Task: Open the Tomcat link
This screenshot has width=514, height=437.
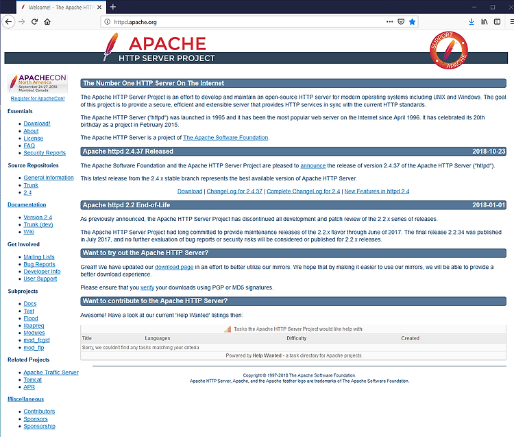Action: point(33,380)
